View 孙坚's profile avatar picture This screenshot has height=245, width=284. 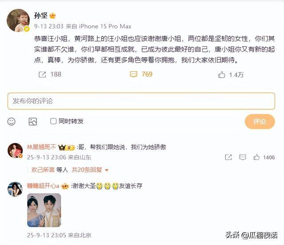tap(18, 20)
